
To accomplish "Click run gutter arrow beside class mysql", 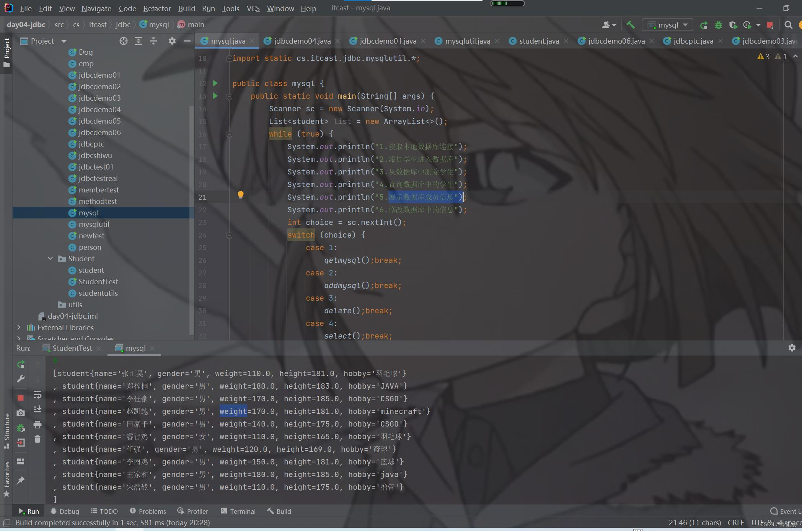I will [215, 83].
